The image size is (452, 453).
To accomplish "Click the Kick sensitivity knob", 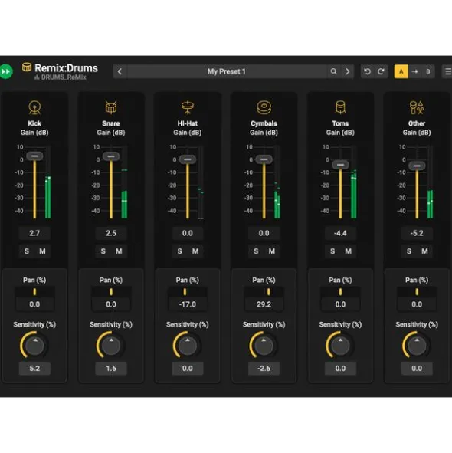I will [34, 346].
